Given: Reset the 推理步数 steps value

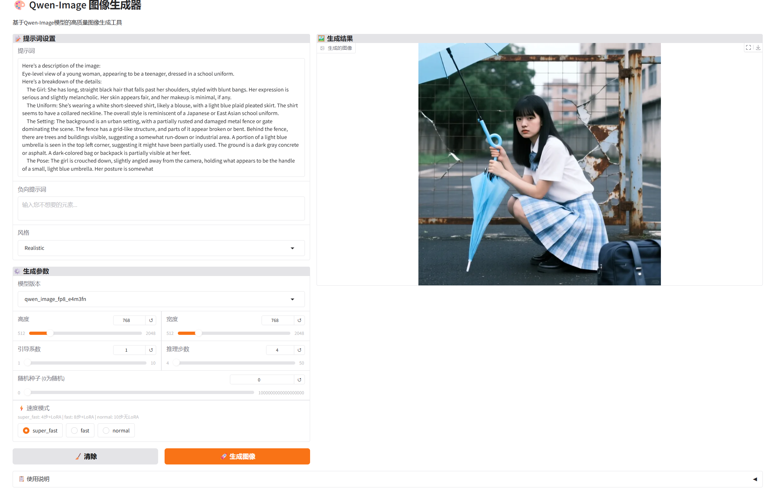Looking at the screenshot, I should coord(299,350).
